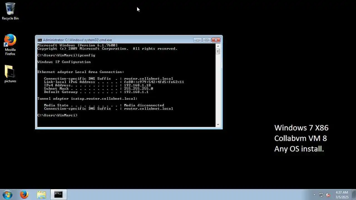Click the muted volume tray icon
The image size is (356, 200).
point(328,195)
